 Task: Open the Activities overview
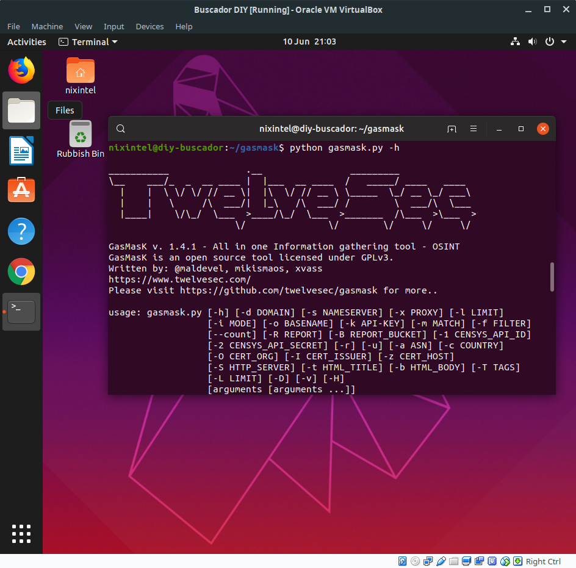27,42
